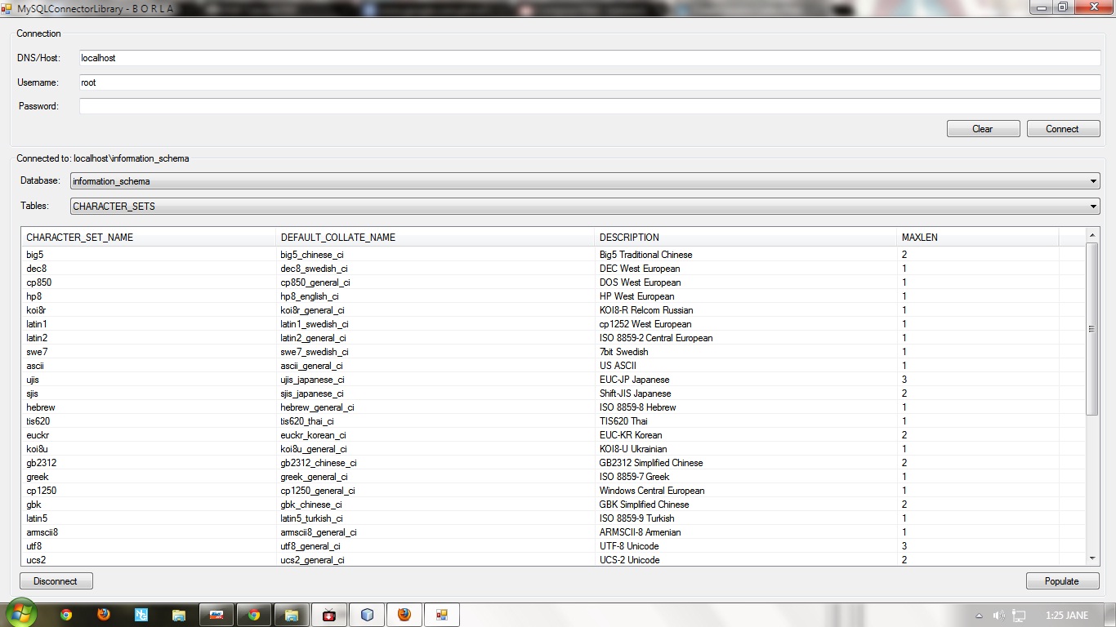This screenshot has height=627, width=1116.
Task: Click the vertical scrollbar thumb in the table
Action: click(1092, 329)
